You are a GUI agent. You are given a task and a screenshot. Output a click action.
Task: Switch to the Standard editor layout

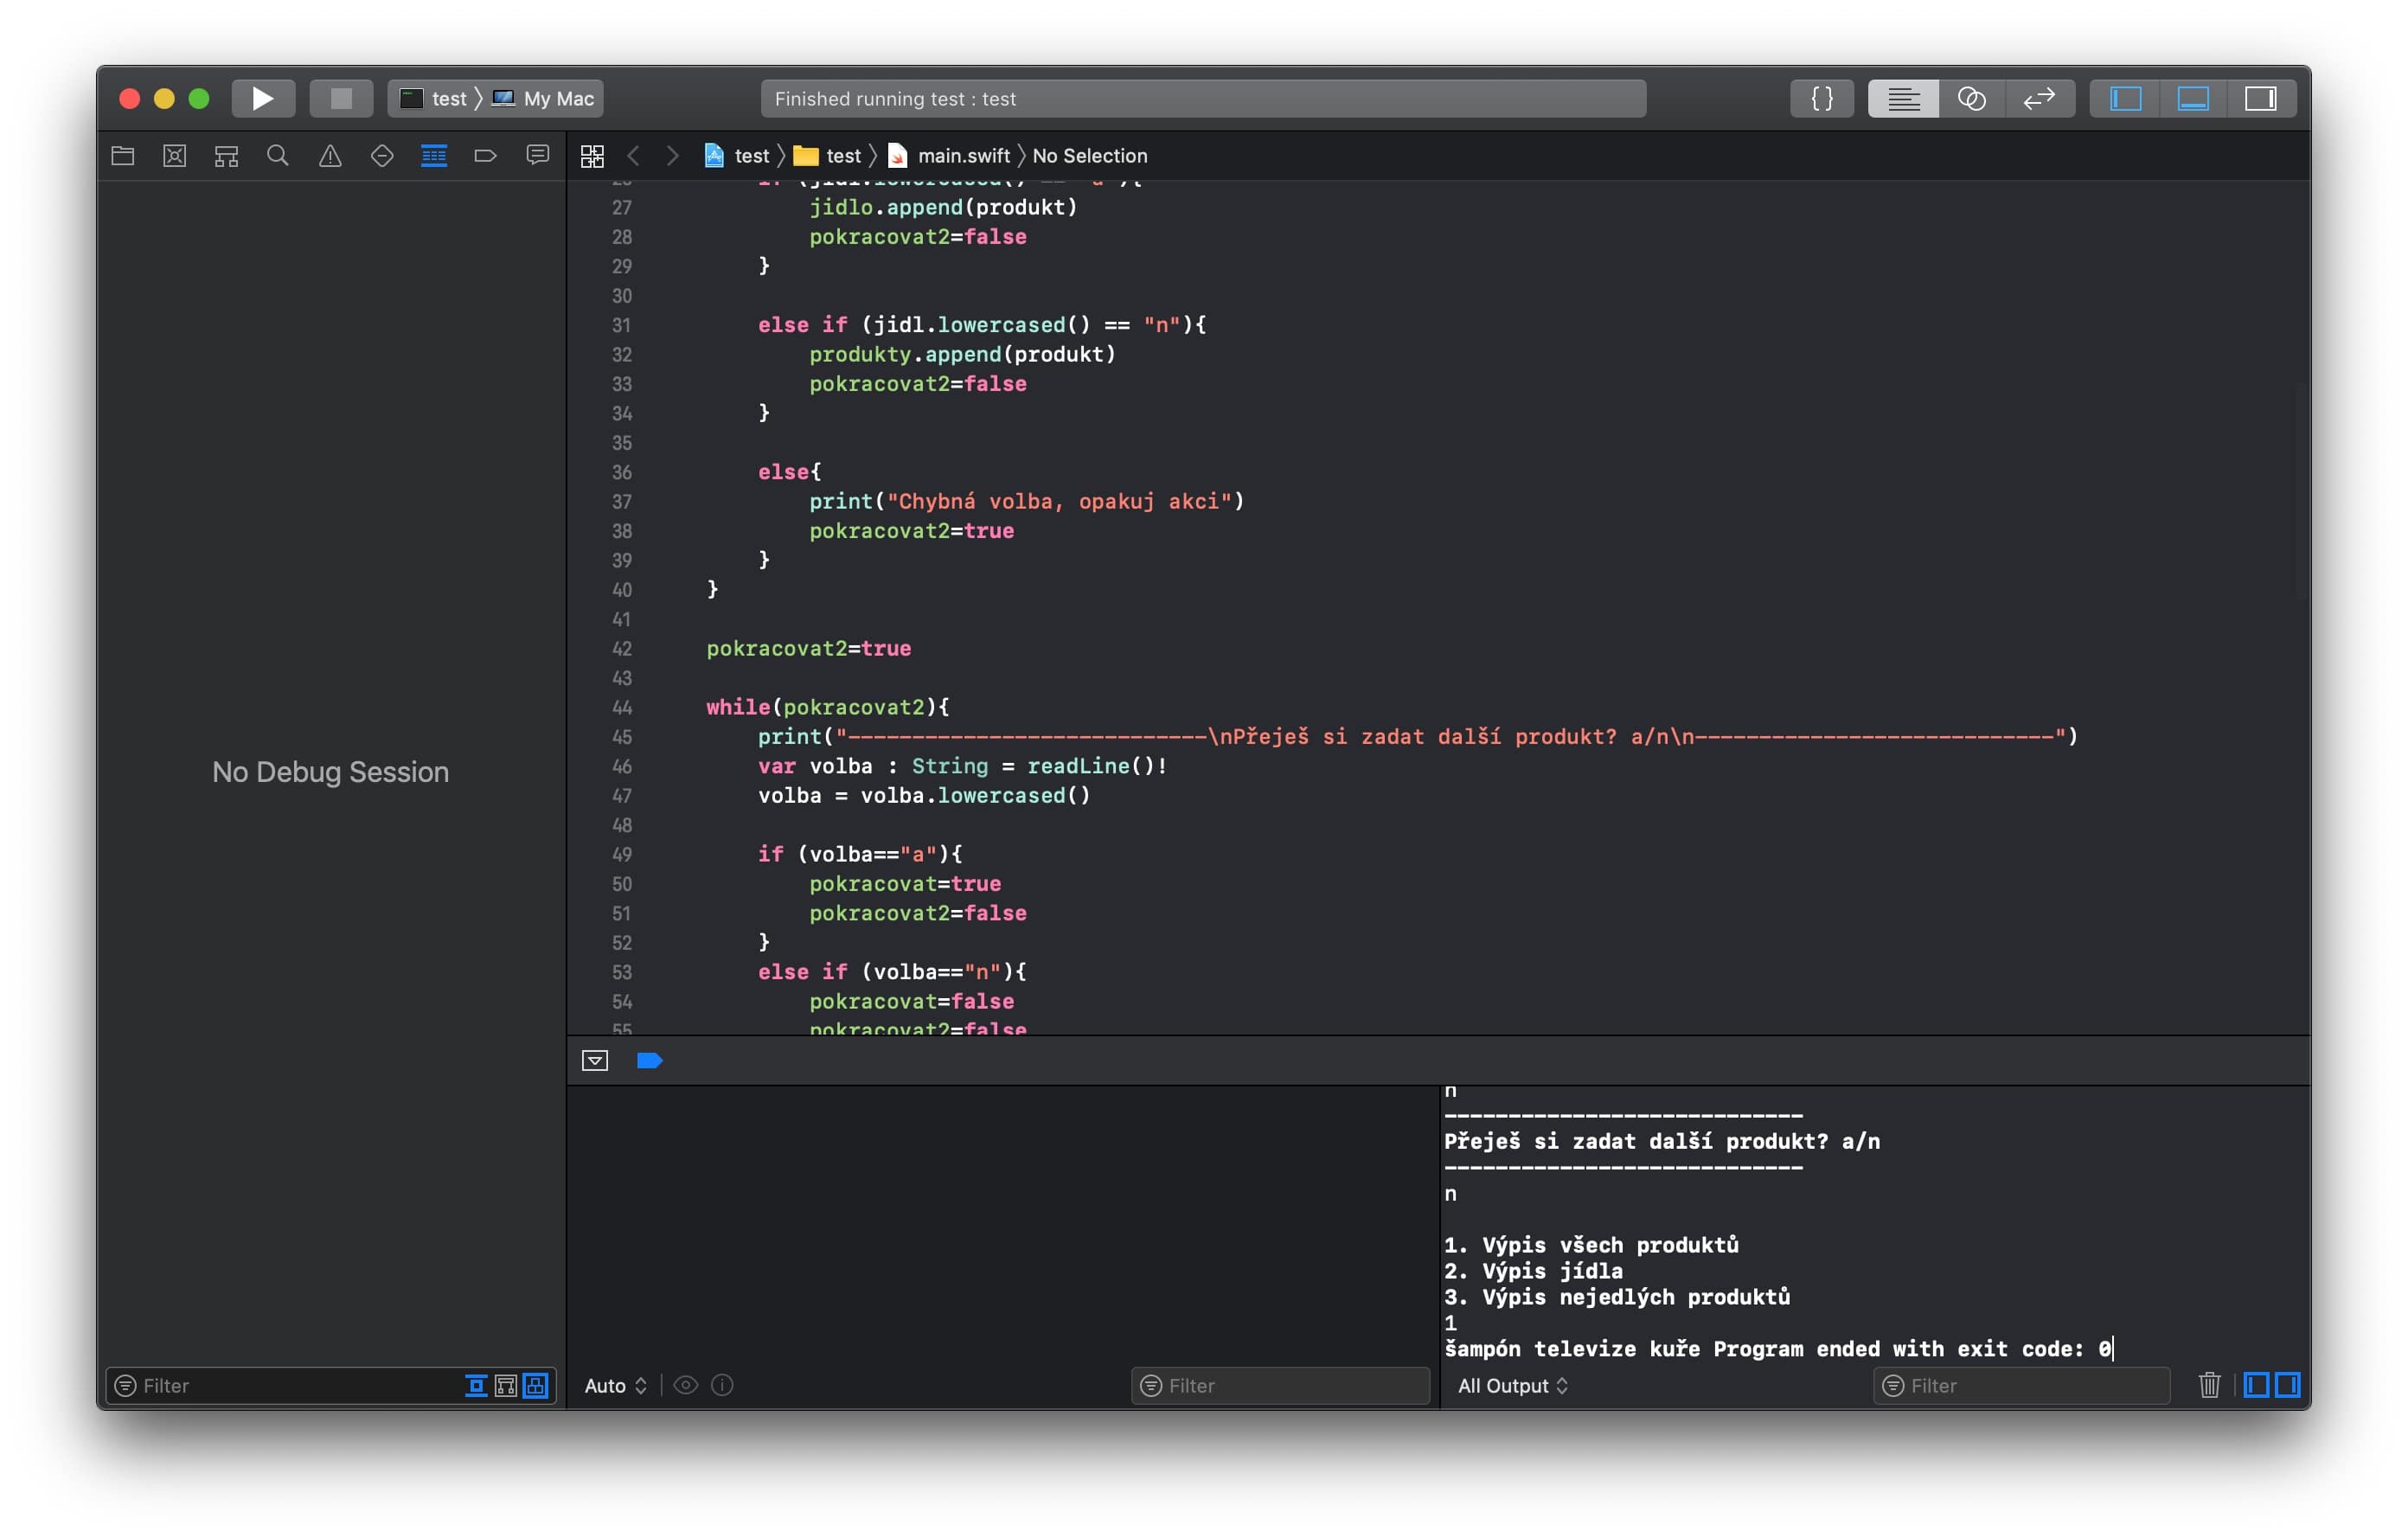(x=1903, y=98)
